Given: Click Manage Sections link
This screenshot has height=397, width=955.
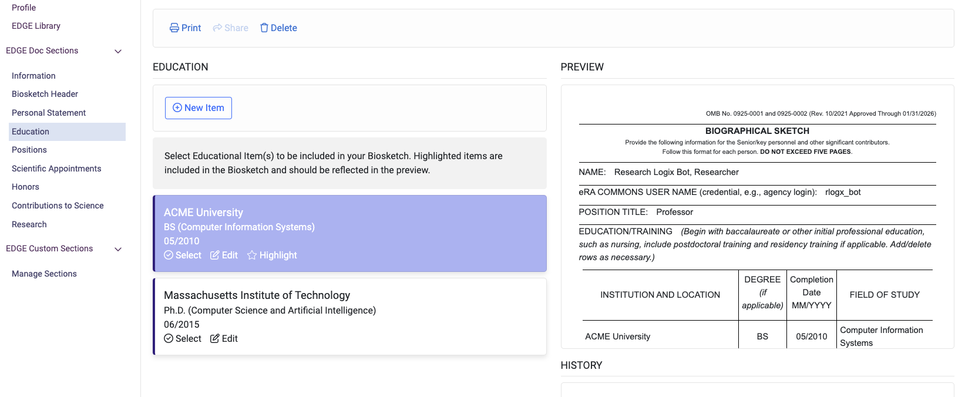Looking at the screenshot, I should coord(44,274).
